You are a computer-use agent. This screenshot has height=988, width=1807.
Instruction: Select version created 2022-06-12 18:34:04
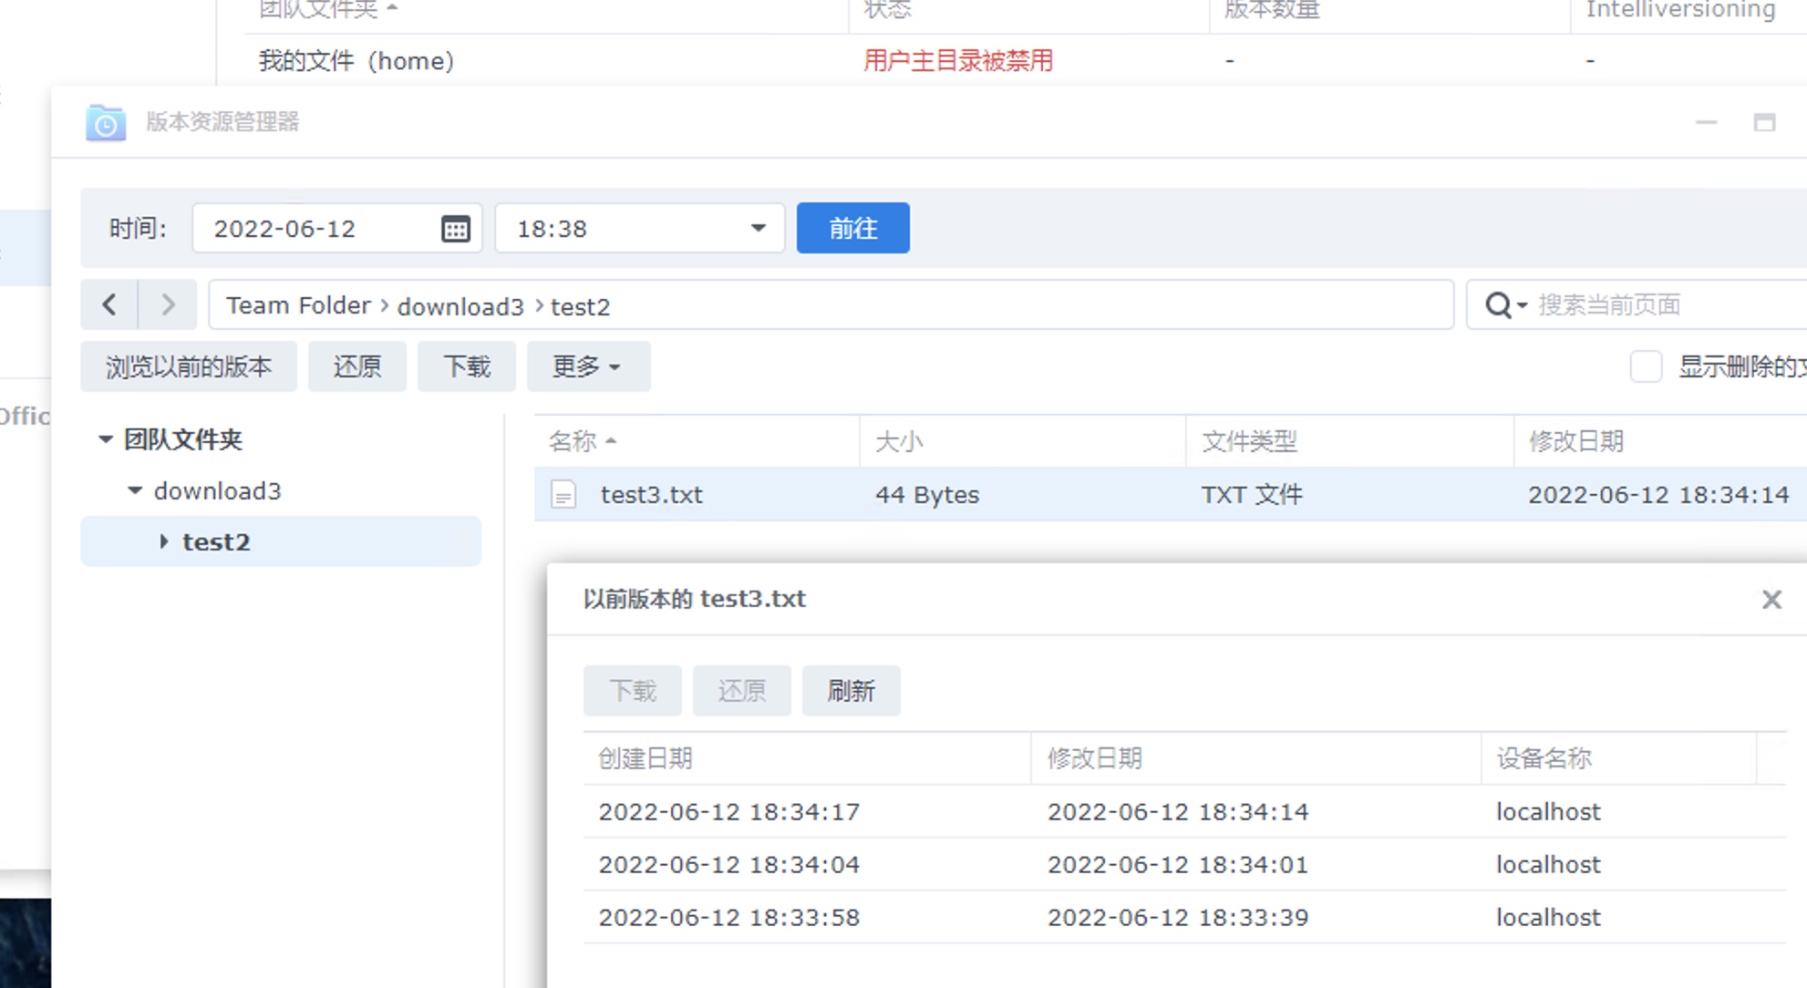point(1184,864)
